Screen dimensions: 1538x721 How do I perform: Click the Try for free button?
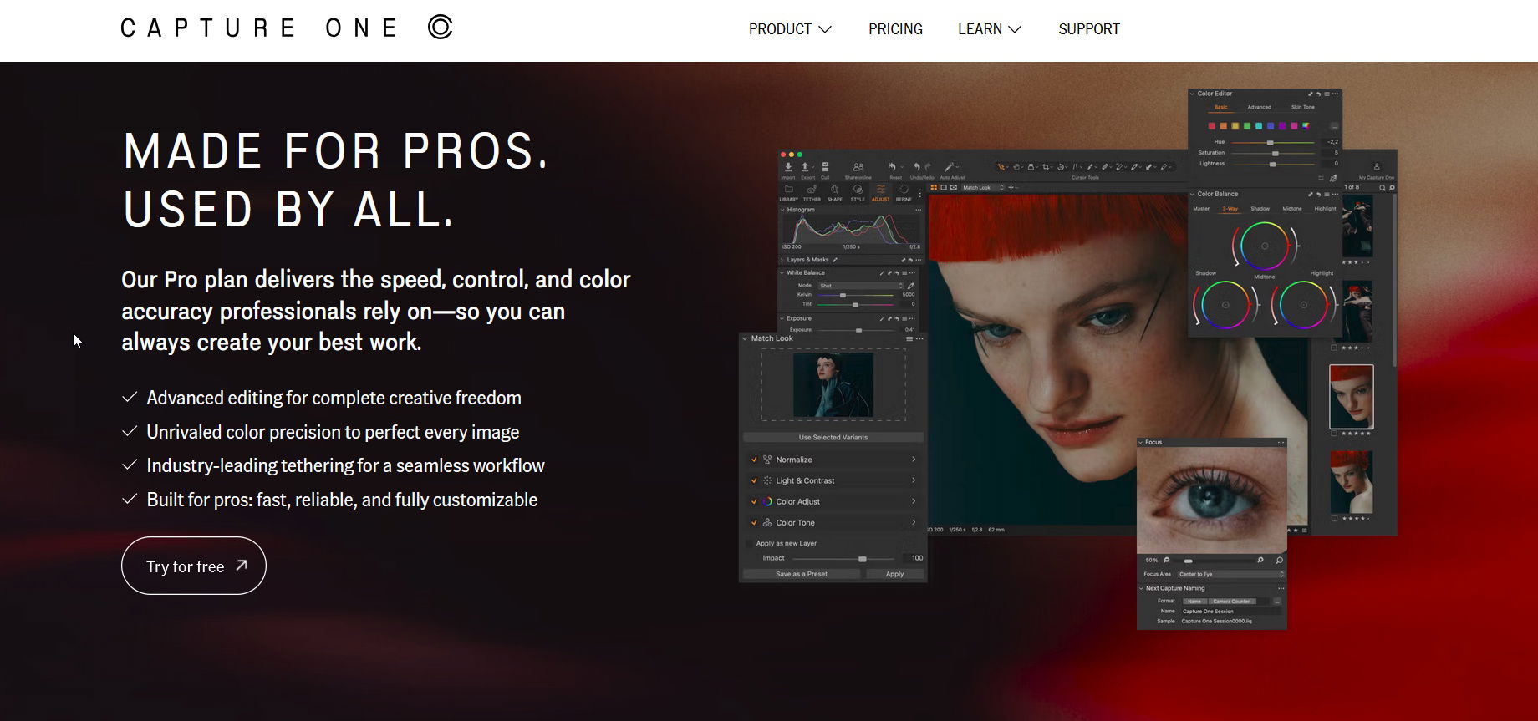[194, 566]
